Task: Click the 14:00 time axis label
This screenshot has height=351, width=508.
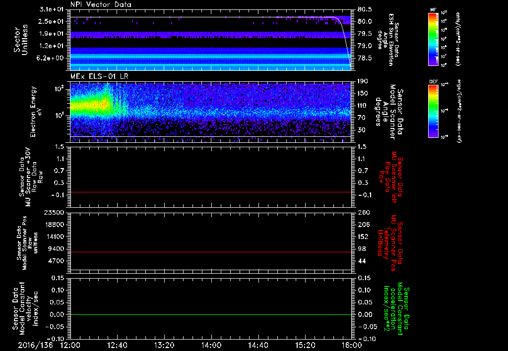Action: pos(211,344)
